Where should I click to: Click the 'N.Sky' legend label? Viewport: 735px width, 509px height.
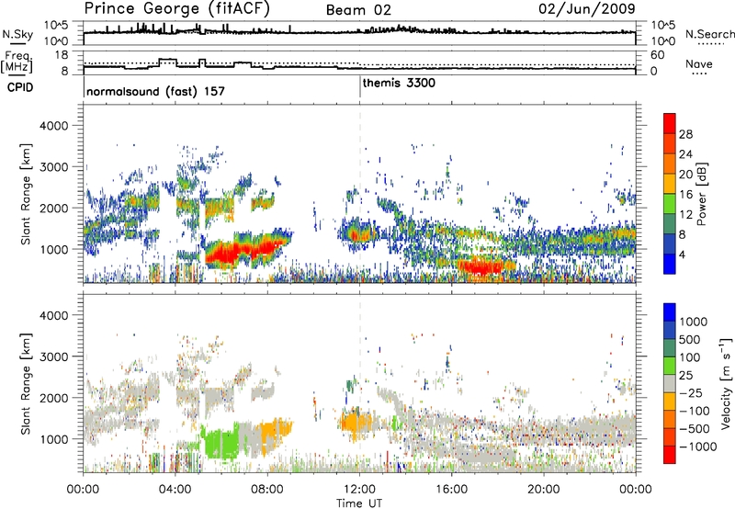(17, 34)
